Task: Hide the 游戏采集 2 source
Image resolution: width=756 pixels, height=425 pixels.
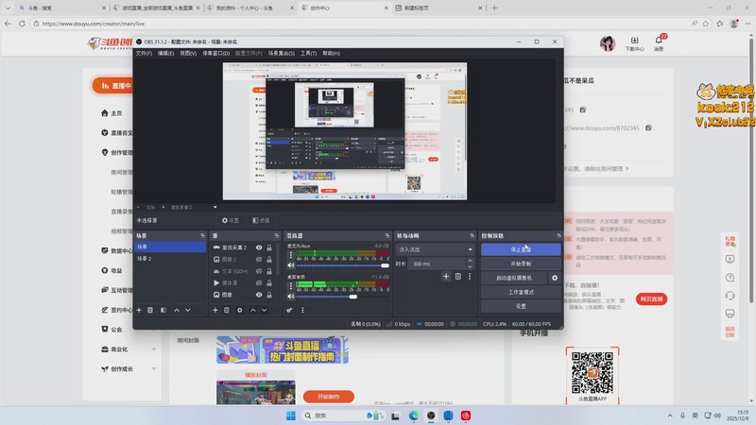Action: [x=259, y=247]
